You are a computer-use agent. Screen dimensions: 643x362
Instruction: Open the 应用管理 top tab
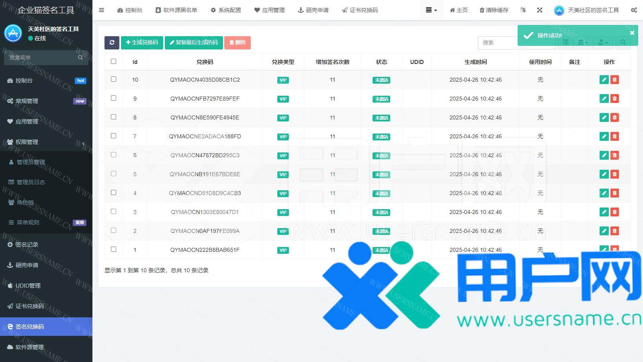[269, 10]
